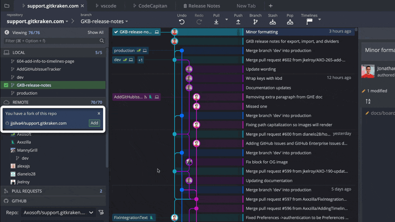Add a new tab with plus icon
Viewport: 395px width, 222px height.
click(x=271, y=6)
